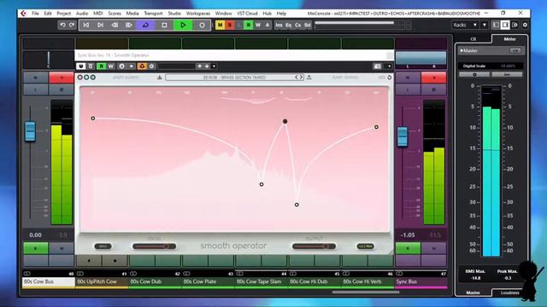Click the export preset upload icon
547x307 pixels.
click(309, 78)
